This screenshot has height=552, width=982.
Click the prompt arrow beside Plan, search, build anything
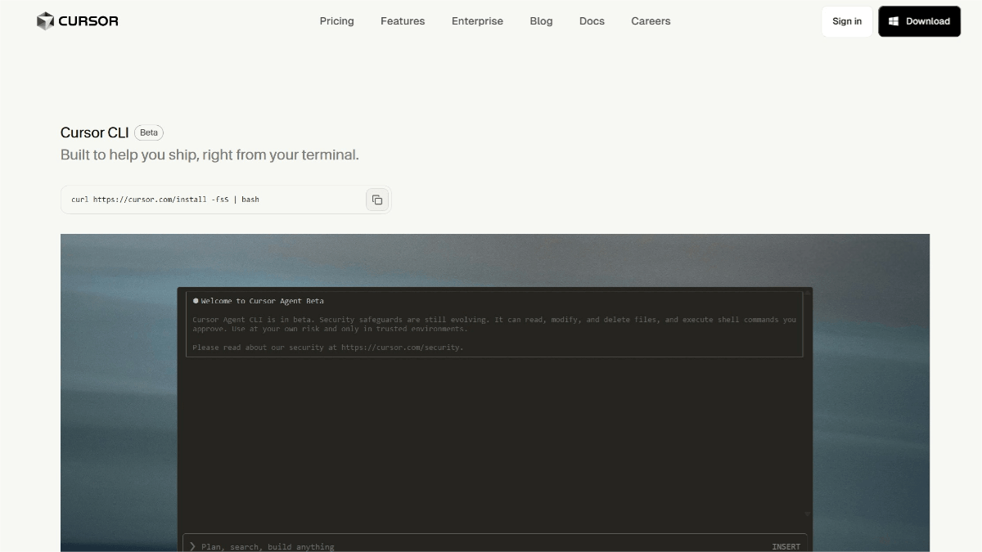coord(191,546)
